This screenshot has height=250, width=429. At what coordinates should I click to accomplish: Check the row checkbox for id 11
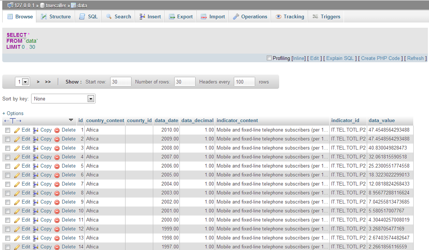[x=7, y=220]
